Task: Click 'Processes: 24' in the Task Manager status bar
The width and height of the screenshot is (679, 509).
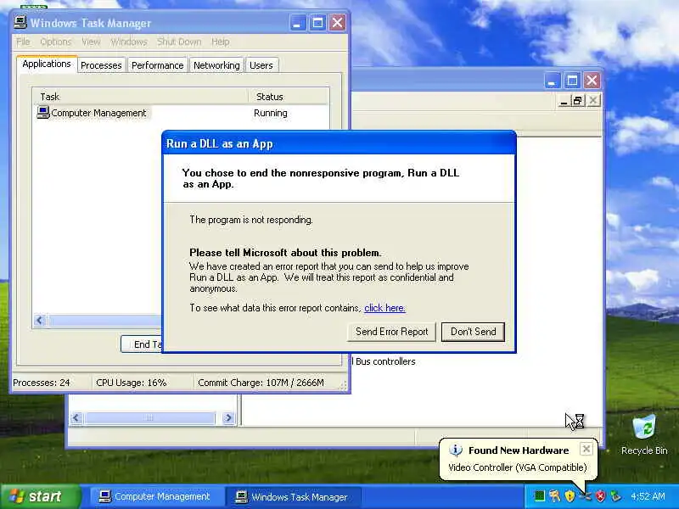Action: [x=41, y=383]
